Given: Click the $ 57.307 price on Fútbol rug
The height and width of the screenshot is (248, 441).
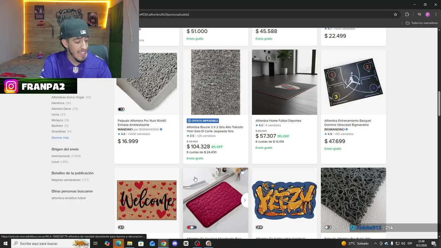Looking at the screenshot, I should tap(266, 136).
